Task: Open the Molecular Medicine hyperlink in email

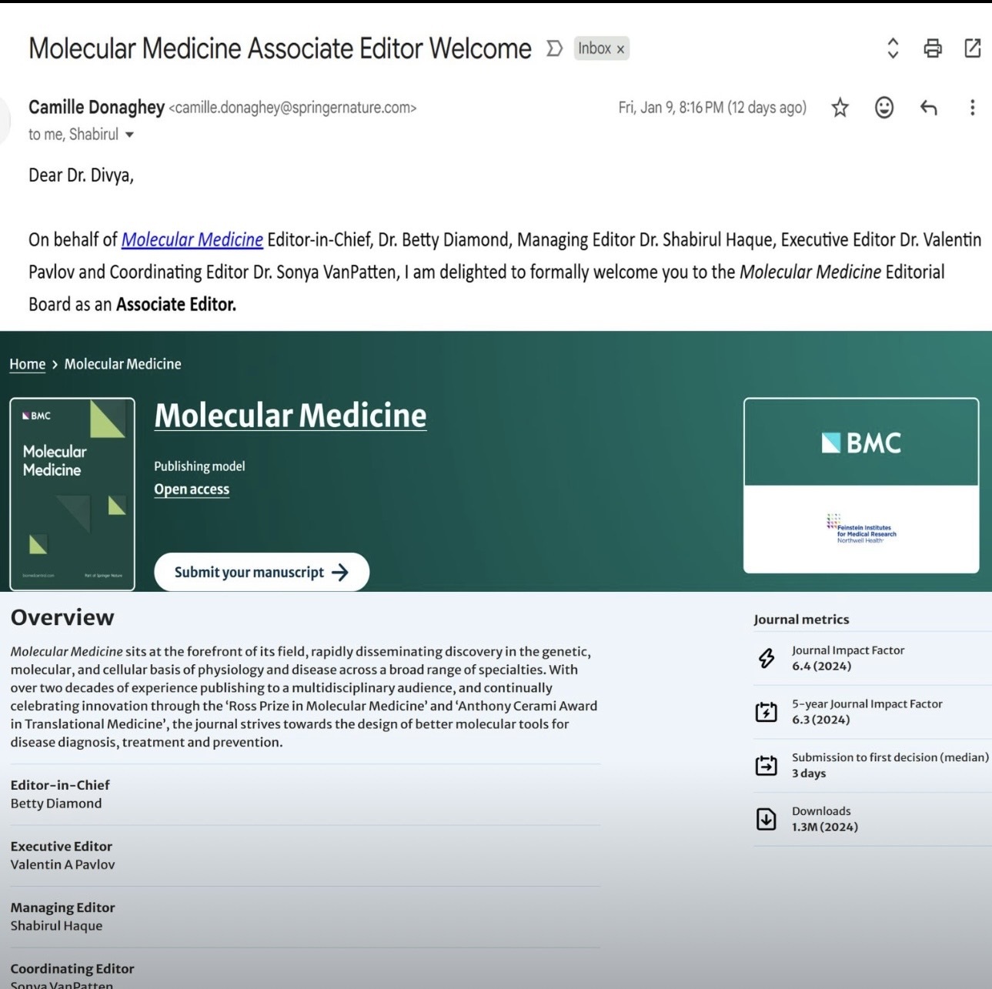Action: tap(192, 240)
